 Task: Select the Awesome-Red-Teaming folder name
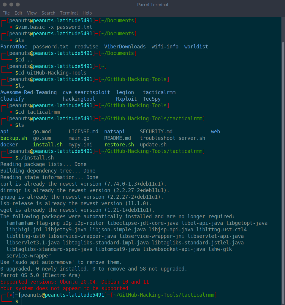tap(28, 92)
